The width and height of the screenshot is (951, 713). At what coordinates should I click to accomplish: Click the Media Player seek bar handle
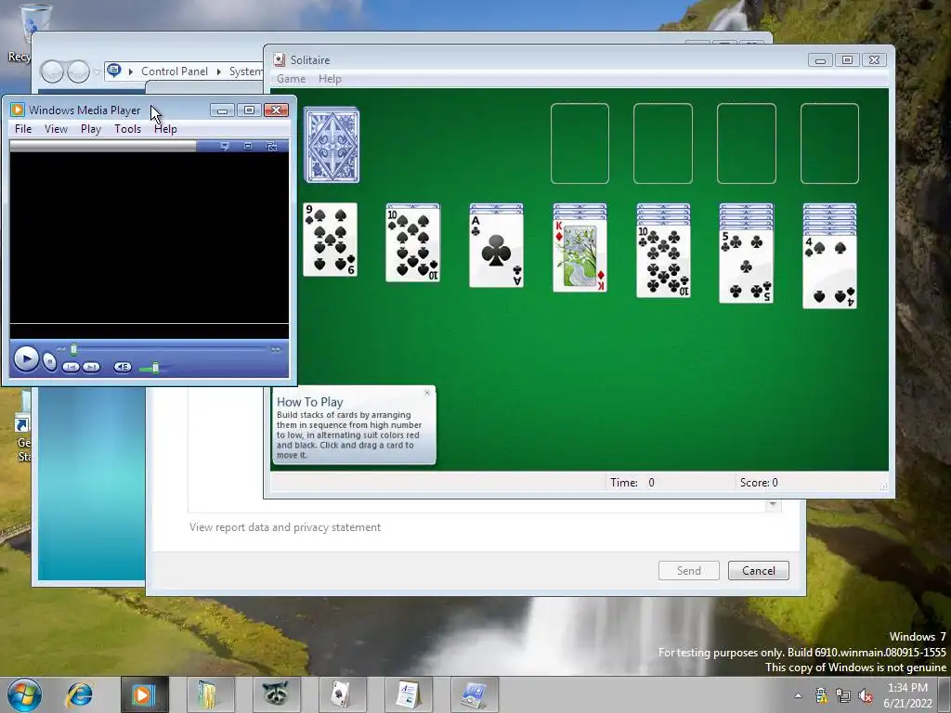coord(74,349)
